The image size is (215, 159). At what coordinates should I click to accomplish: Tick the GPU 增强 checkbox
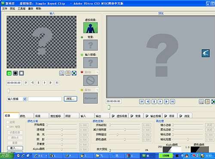pos(8,127)
